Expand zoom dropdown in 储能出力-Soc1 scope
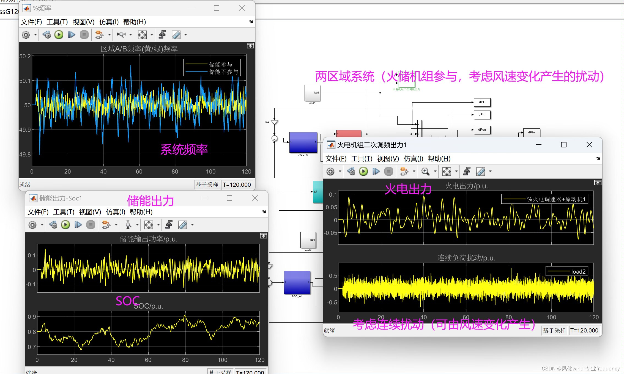Image resolution: width=624 pixels, height=374 pixels. [x=137, y=225]
